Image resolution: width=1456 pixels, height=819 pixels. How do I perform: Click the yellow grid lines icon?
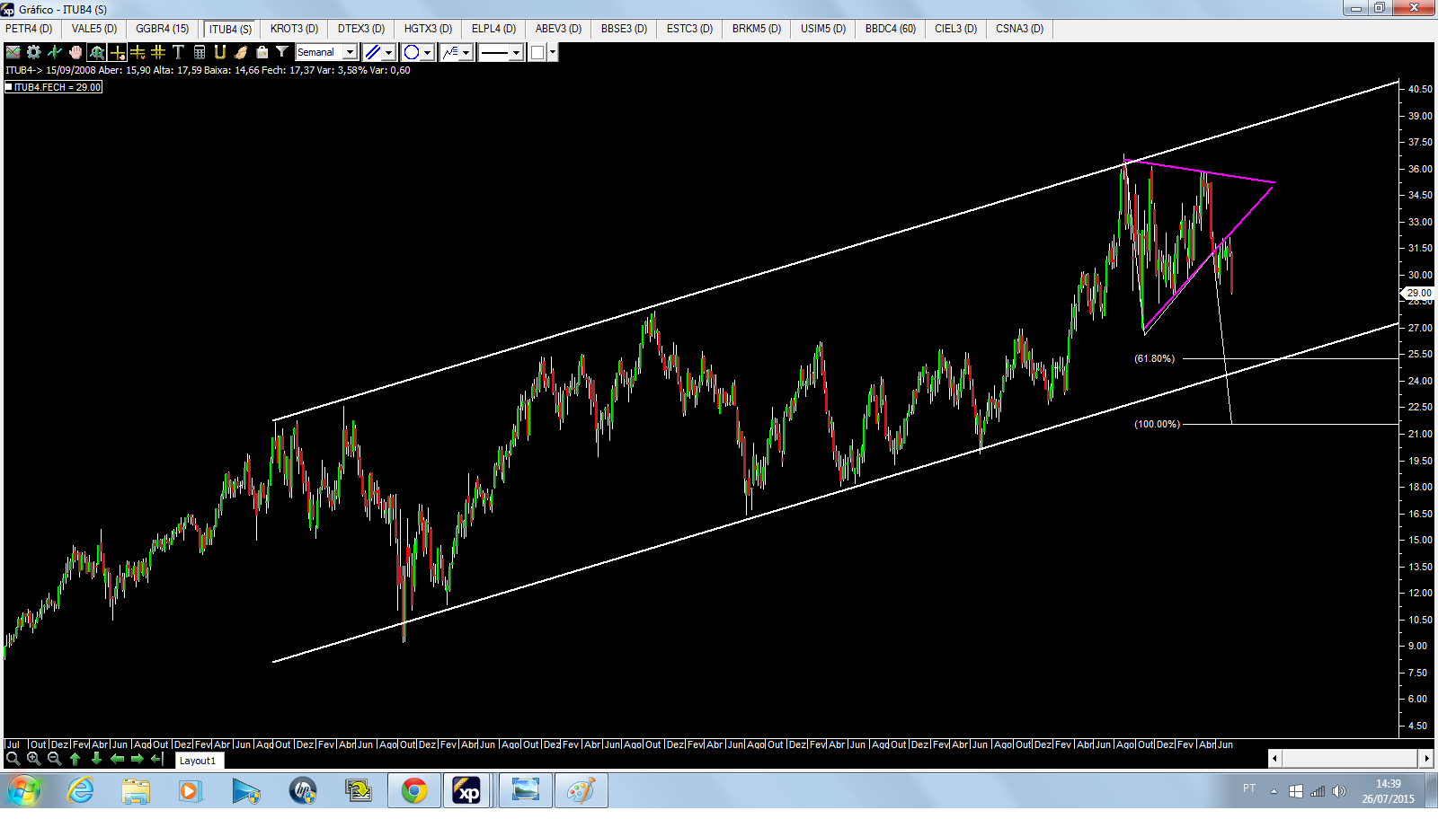point(159,53)
